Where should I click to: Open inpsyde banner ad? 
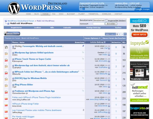(139, 50)
